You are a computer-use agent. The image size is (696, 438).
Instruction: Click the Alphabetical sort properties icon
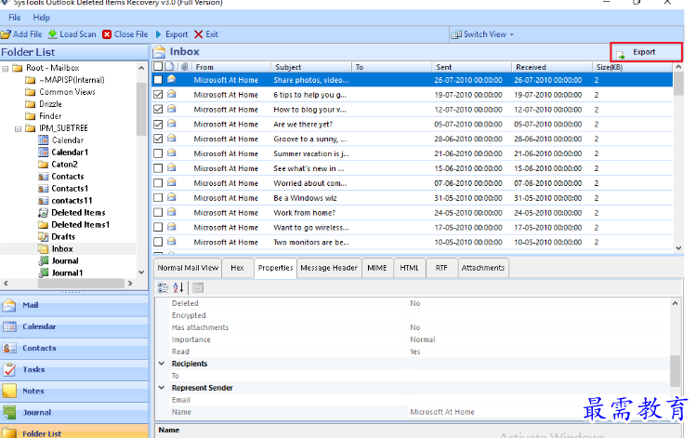pos(178,288)
